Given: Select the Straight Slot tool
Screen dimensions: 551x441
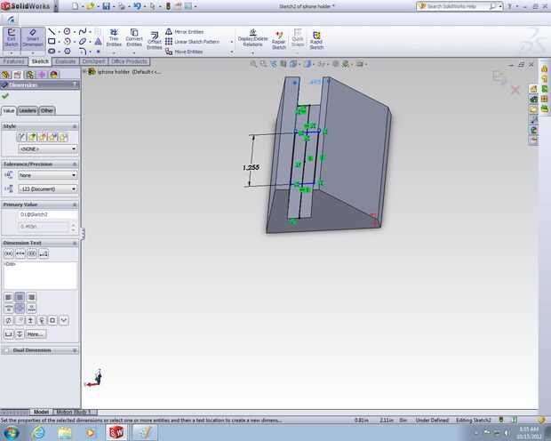Looking at the screenshot, I should [52, 52].
